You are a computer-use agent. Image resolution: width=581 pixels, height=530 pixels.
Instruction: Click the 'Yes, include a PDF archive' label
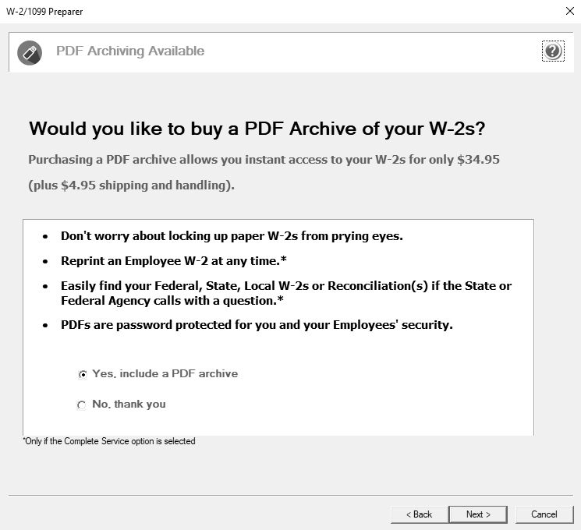click(x=165, y=373)
